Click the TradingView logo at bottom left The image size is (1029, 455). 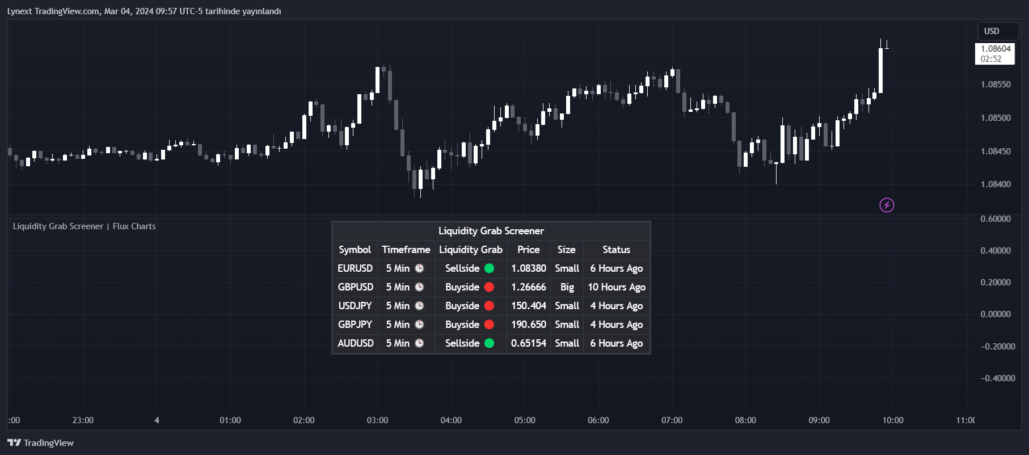coord(40,443)
